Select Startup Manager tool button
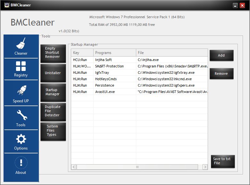 point(53,92)
